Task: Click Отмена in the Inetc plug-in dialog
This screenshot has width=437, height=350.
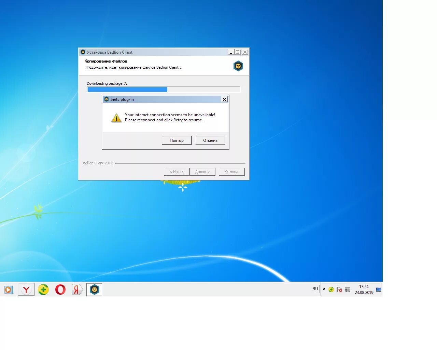Action: tap(210, 140)
